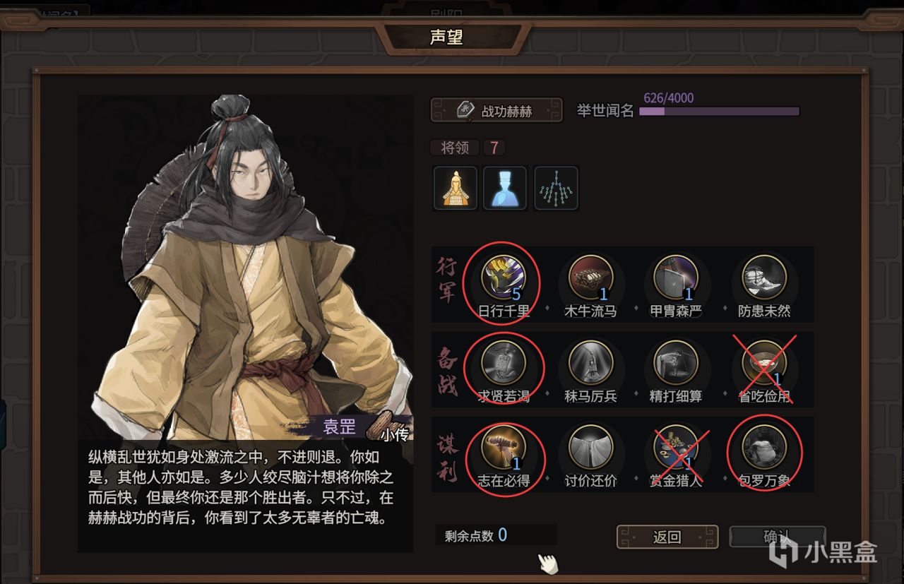Screen dimensions: 904x584
Task: Click the 精打细算 skill icon
Action: (676, 363)
